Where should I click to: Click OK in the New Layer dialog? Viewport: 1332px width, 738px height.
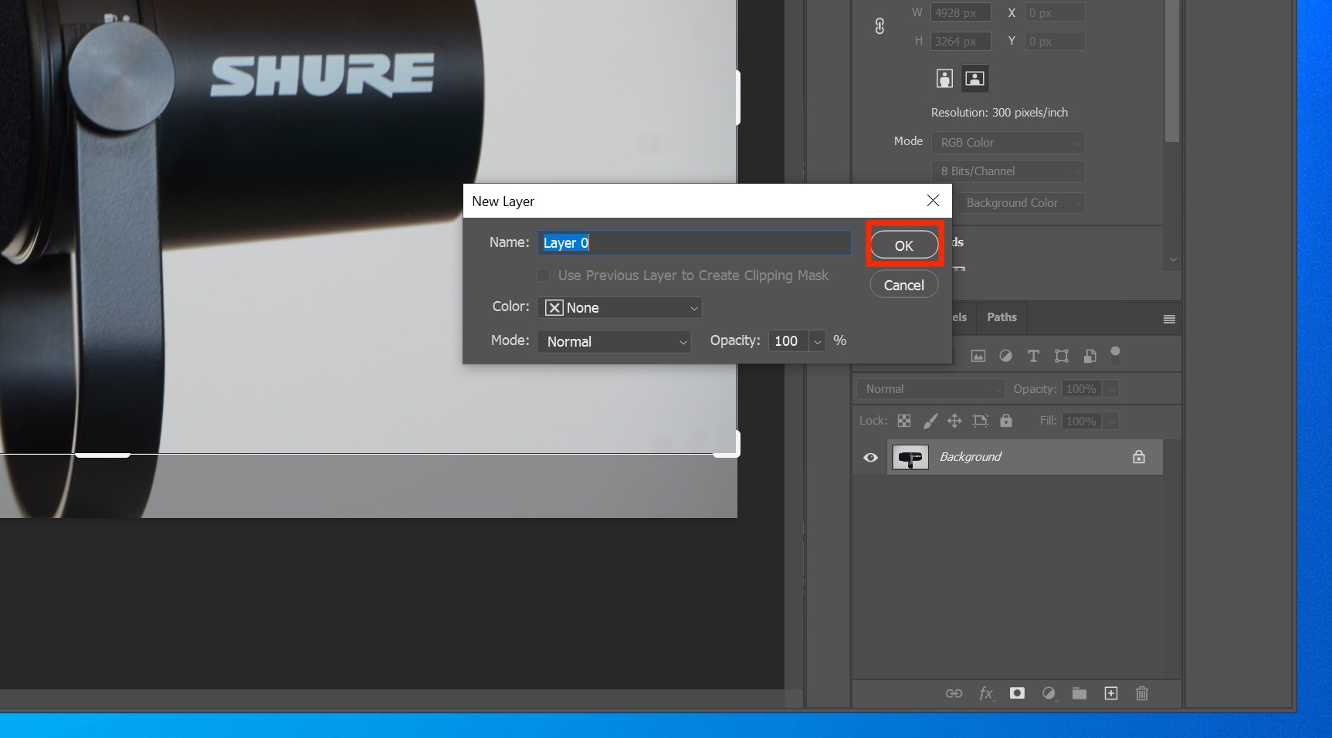click(x=904, y=245)
